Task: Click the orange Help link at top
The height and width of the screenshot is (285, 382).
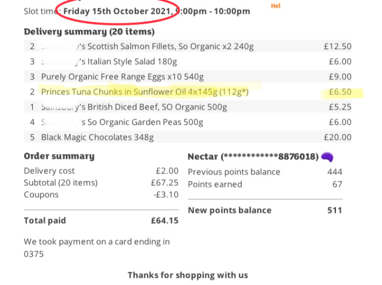Action: coord(275,7)
